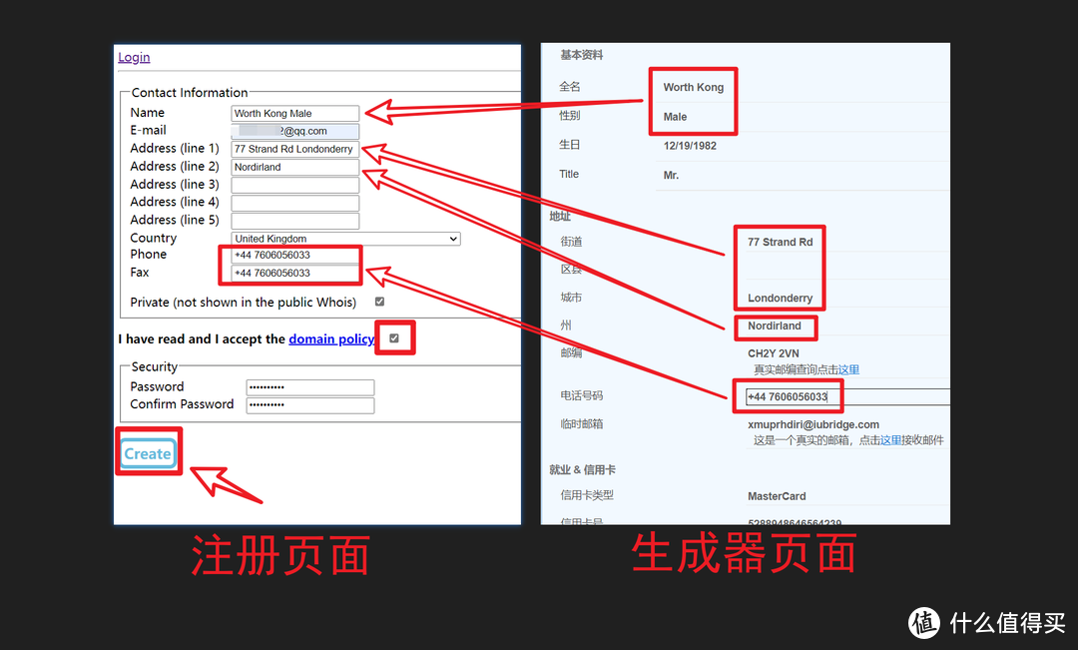Open the Login link
Viewport: 1078px width, 650px height.
(134, 57)
